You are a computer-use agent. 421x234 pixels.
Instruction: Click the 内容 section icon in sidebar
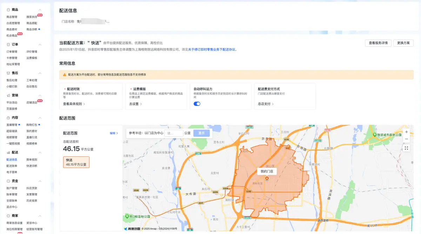8,118
